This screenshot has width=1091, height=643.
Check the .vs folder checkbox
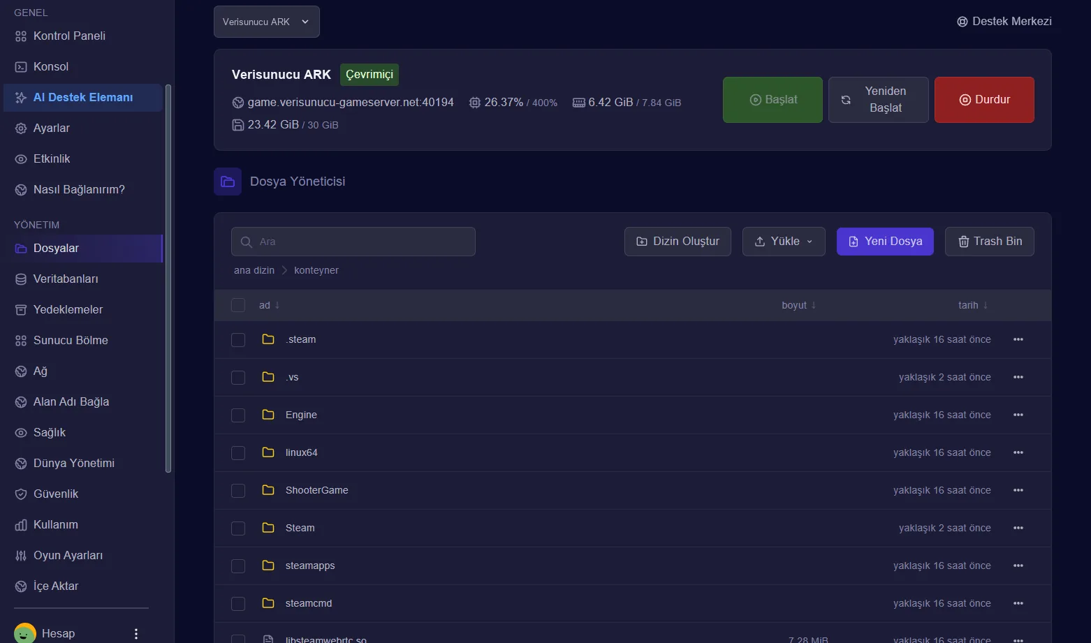[x=238, y=377]
